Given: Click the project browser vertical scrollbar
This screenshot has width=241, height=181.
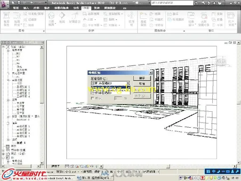Looking at the screenshot, I should pos(42,105).
